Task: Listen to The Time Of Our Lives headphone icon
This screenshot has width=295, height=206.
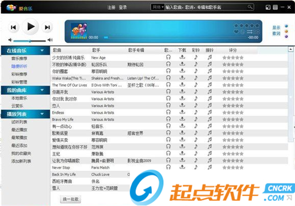Action: [x=168, y=85]
